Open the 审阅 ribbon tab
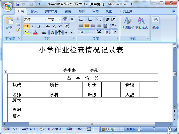 click(x=95, y=11)
